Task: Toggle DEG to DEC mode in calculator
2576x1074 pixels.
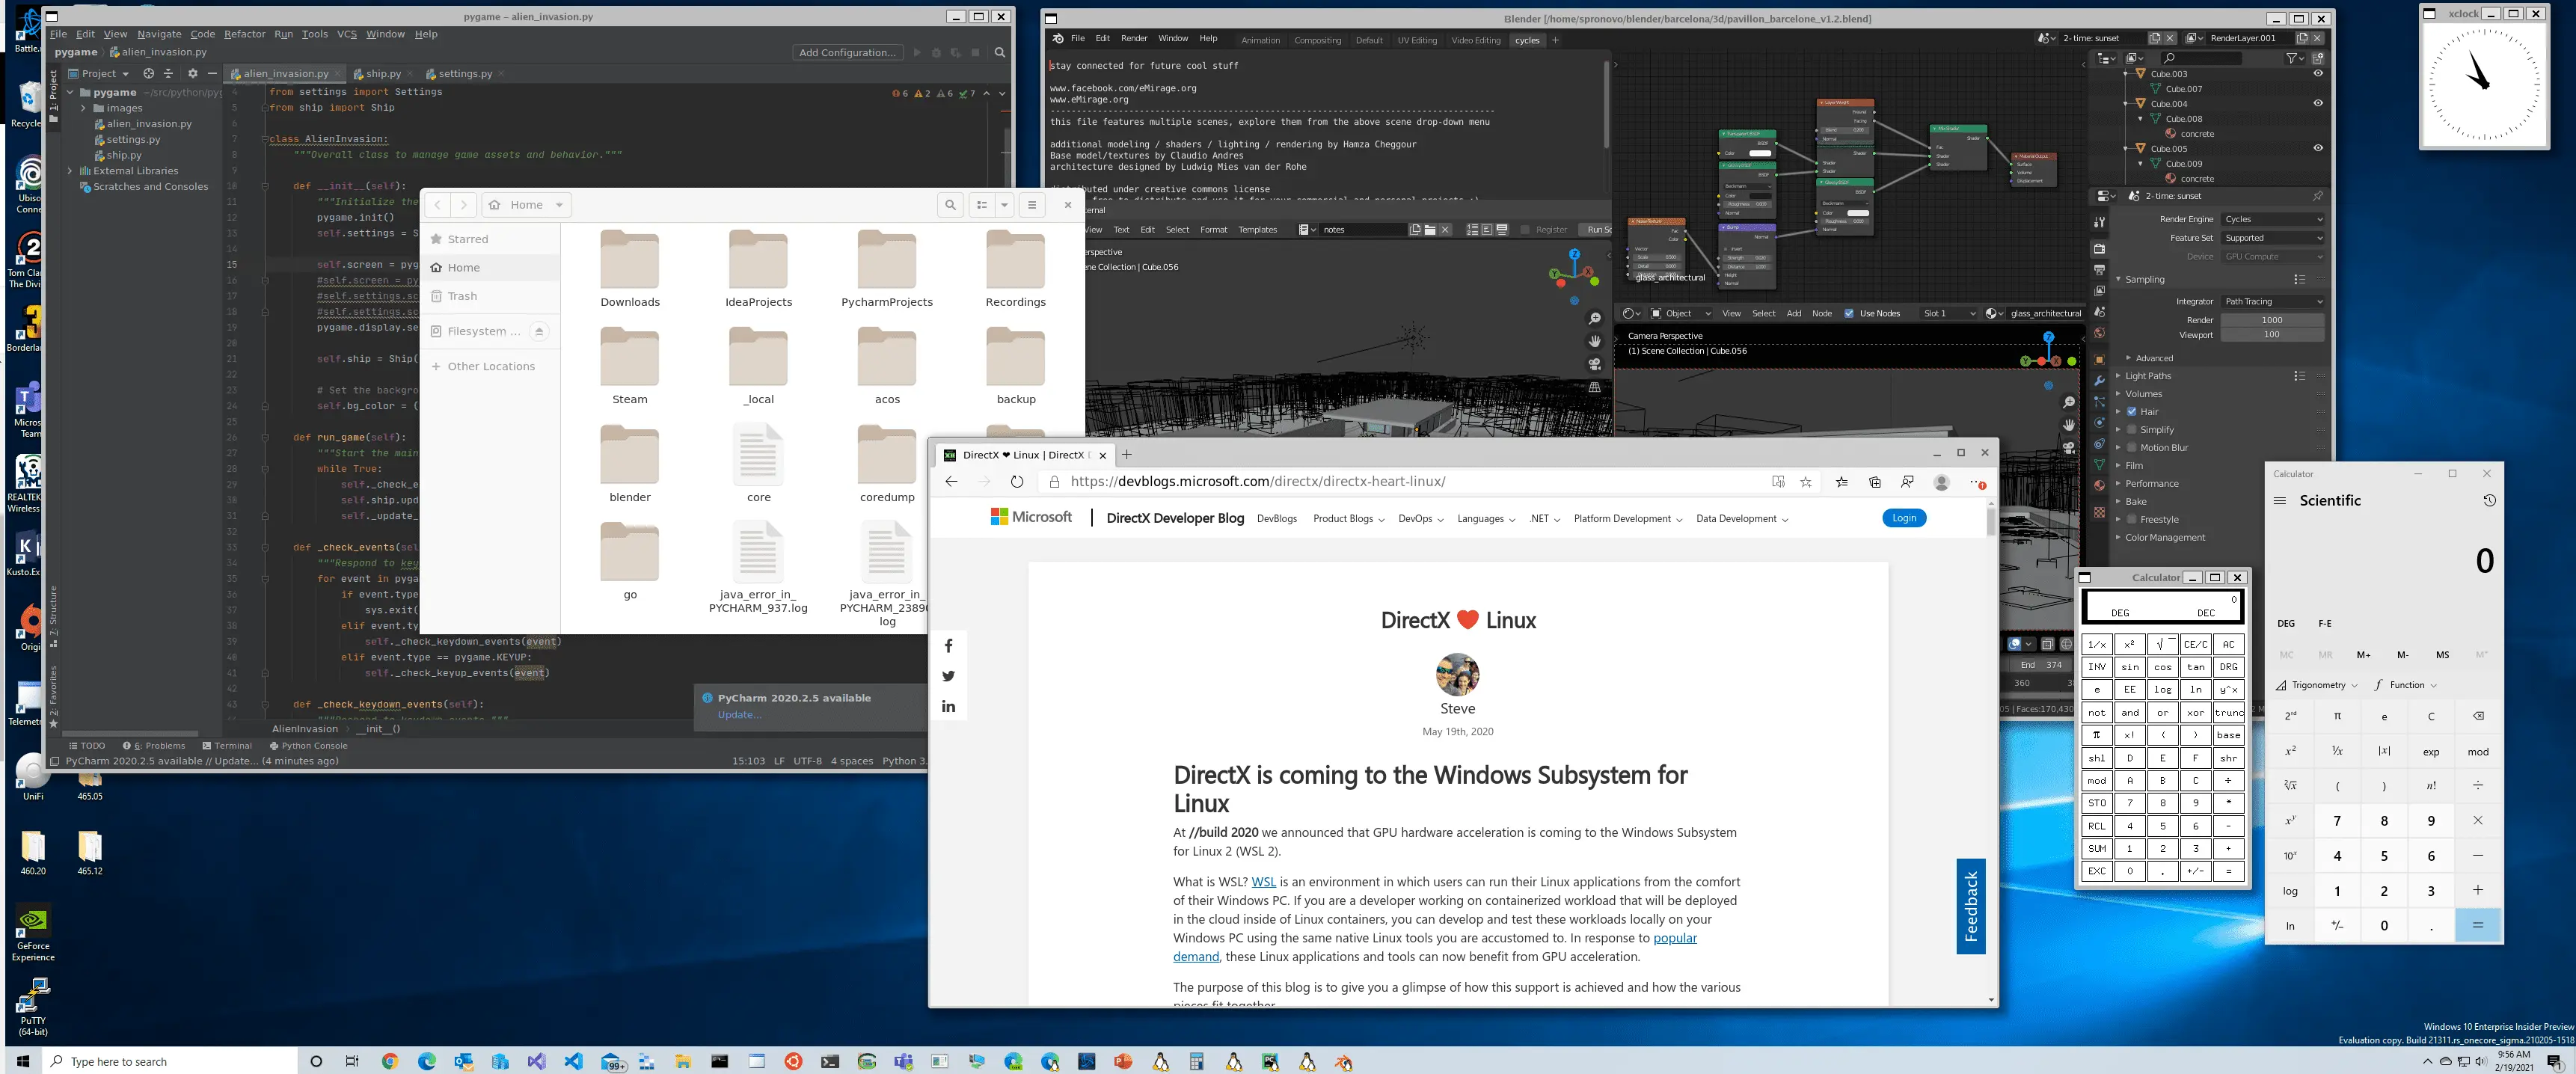Action: 2207,613
